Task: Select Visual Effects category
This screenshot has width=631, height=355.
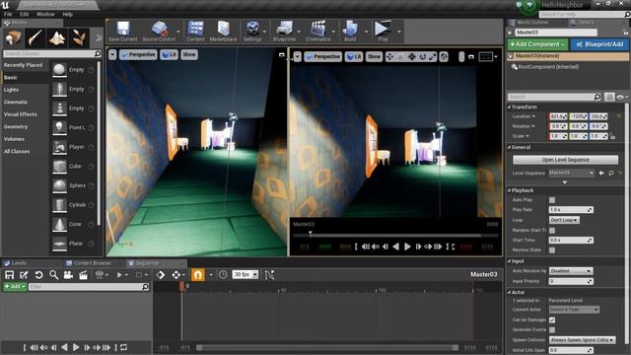Action: [20, 114]
